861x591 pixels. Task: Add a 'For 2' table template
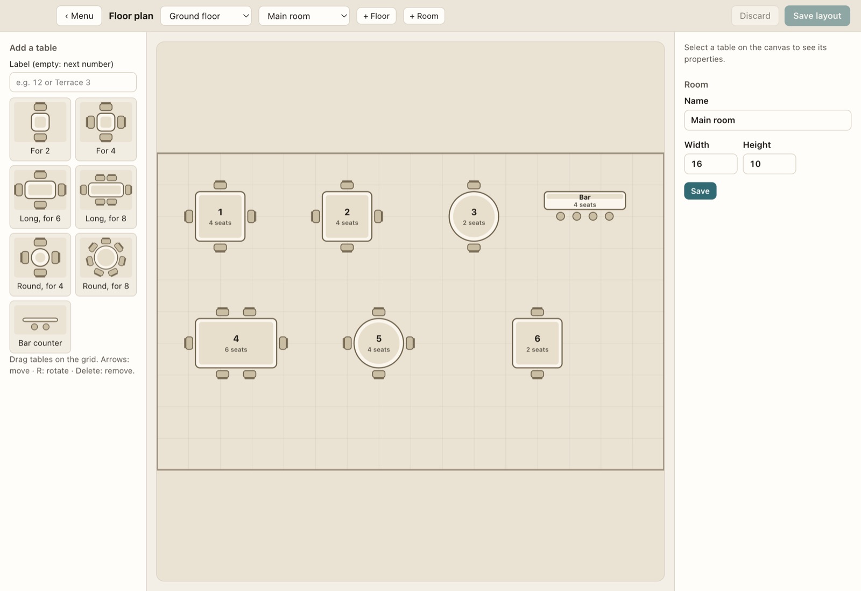click(x=40, y=129)
